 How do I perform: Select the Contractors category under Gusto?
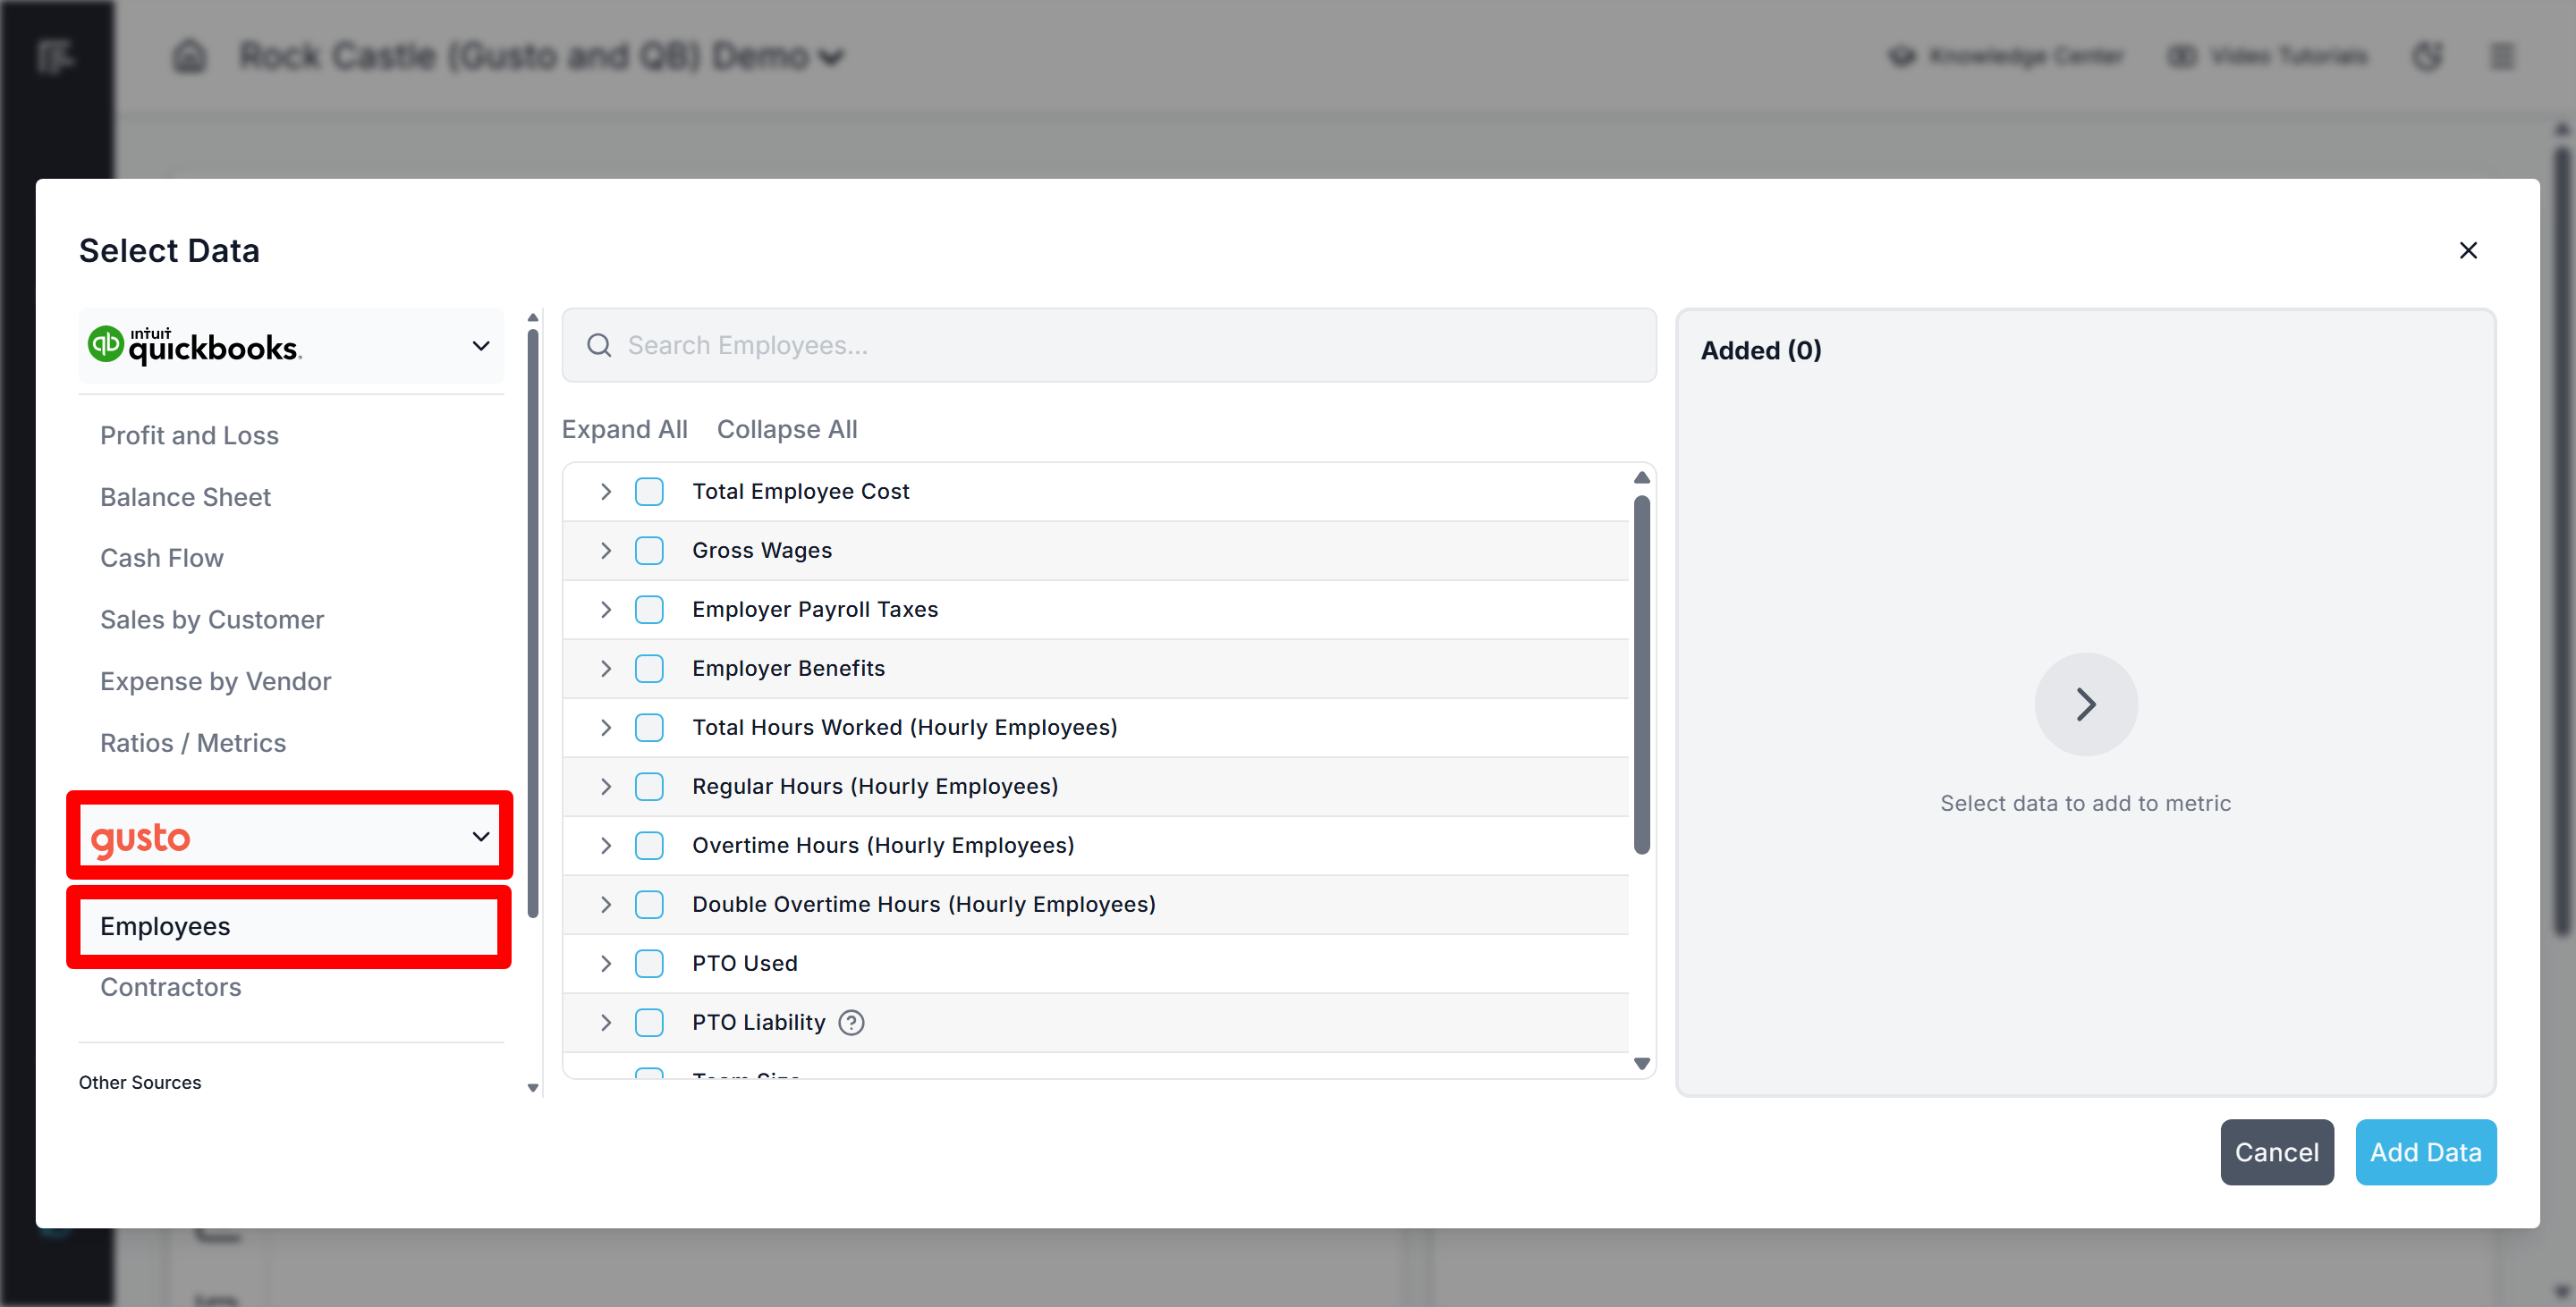[170, 987]
